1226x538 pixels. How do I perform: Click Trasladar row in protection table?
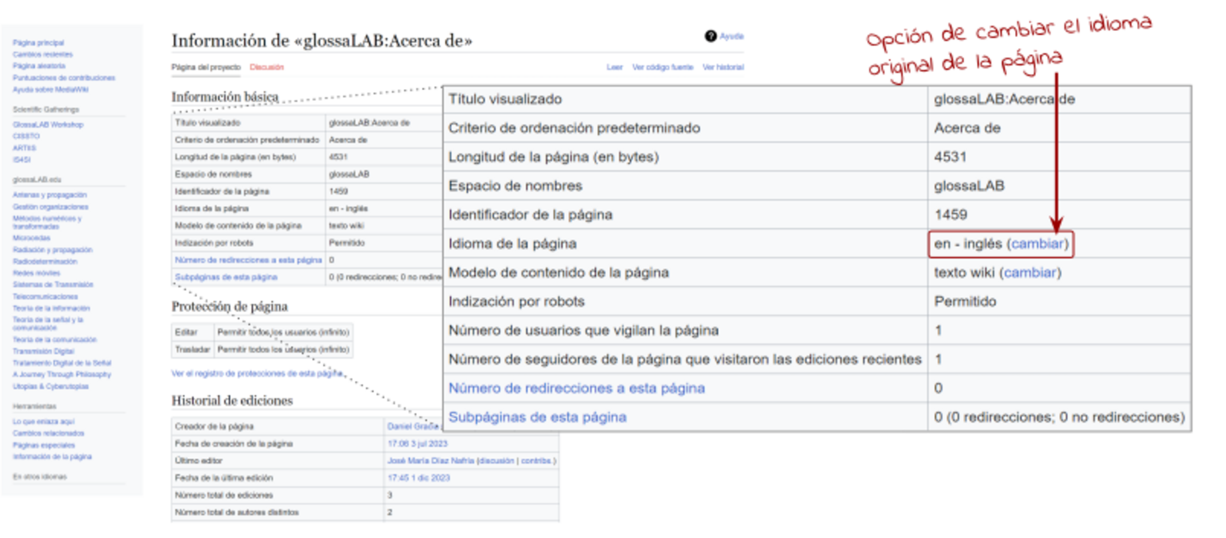pyautogui.click(x=262, y=350)
